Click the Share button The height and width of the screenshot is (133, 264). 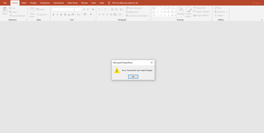[256, 3]
